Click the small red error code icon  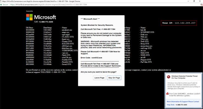click(167, 93)
